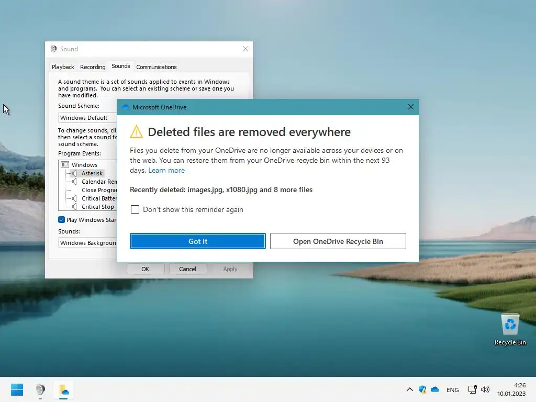Open OneDrive Recycle Bin
Viewport: 536px width, 402px height.
pos(338,241)
